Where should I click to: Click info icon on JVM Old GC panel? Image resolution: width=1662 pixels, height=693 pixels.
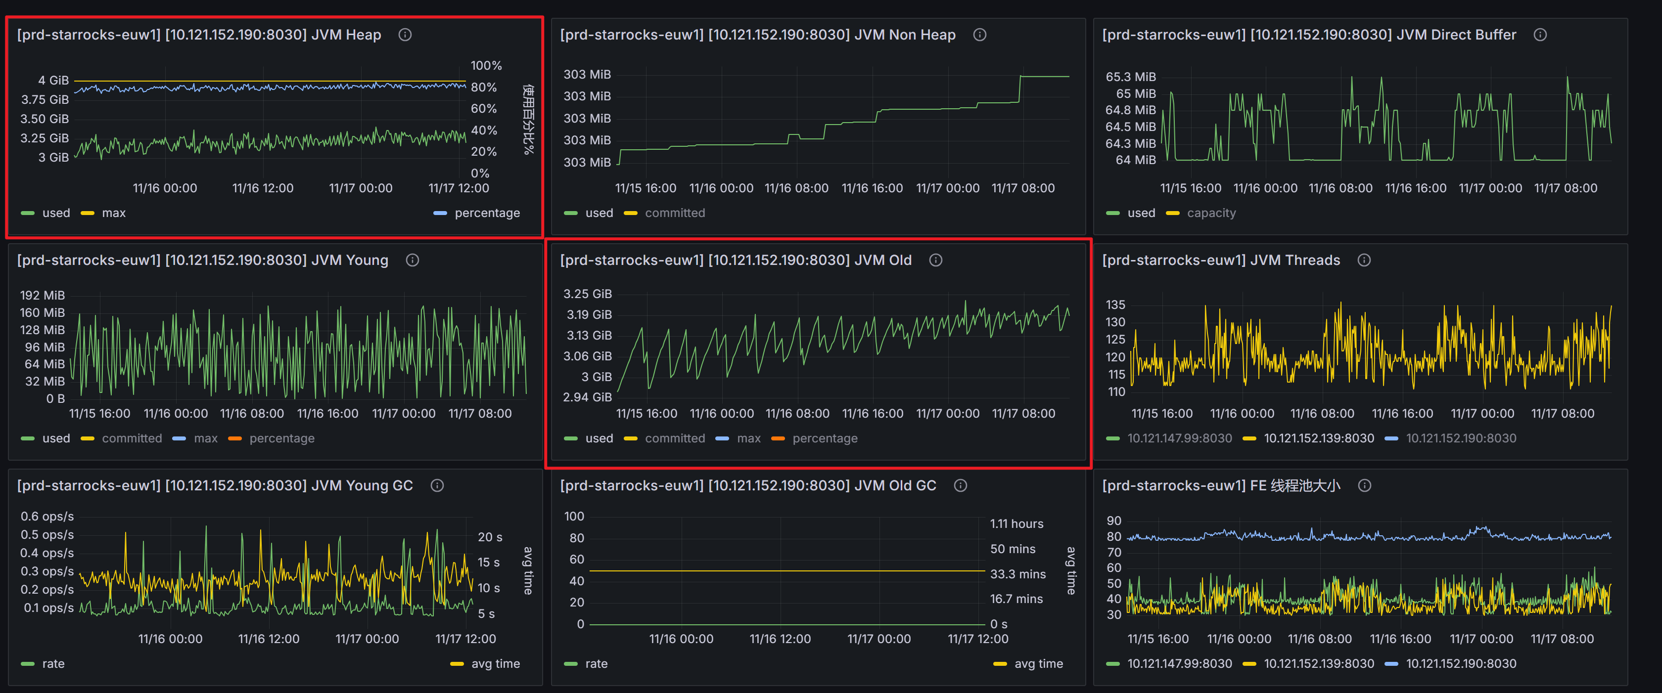(960, 485)
